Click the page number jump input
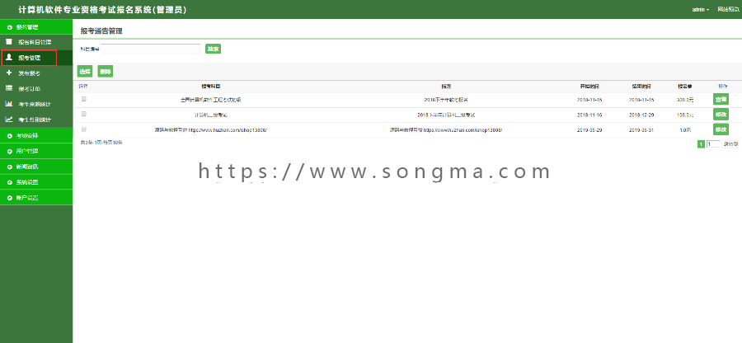Image resolution: width=742 pixels, height=343 pixels. (713, 143)
